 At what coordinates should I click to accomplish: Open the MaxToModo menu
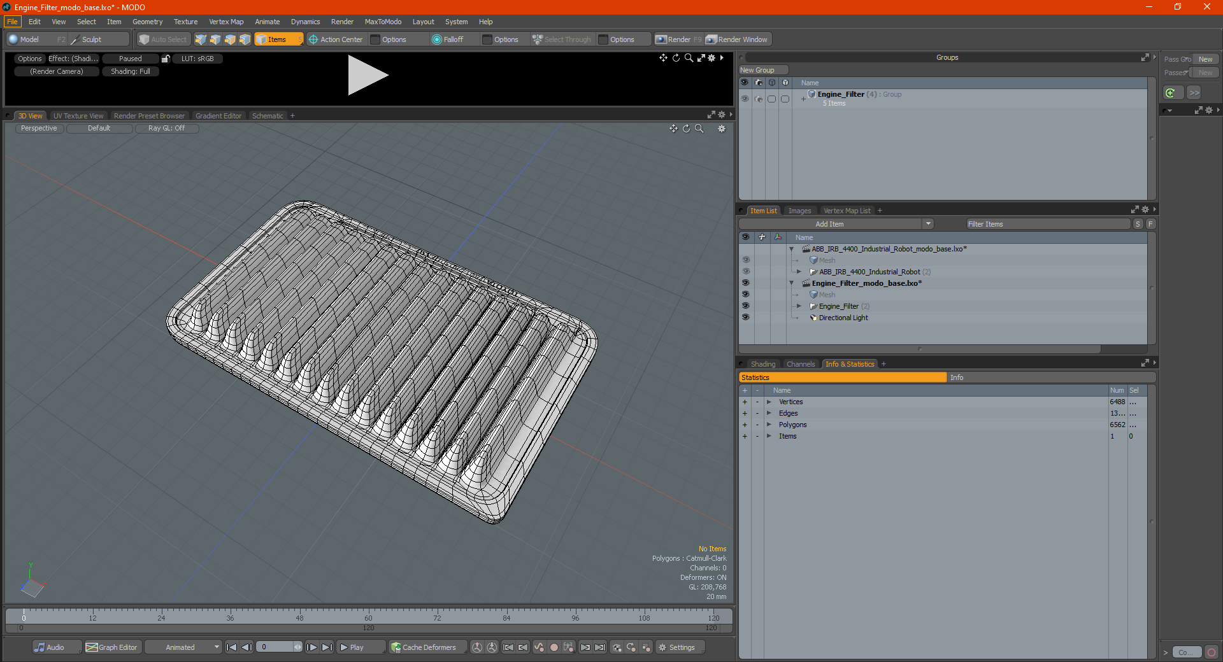coord(383,22)
